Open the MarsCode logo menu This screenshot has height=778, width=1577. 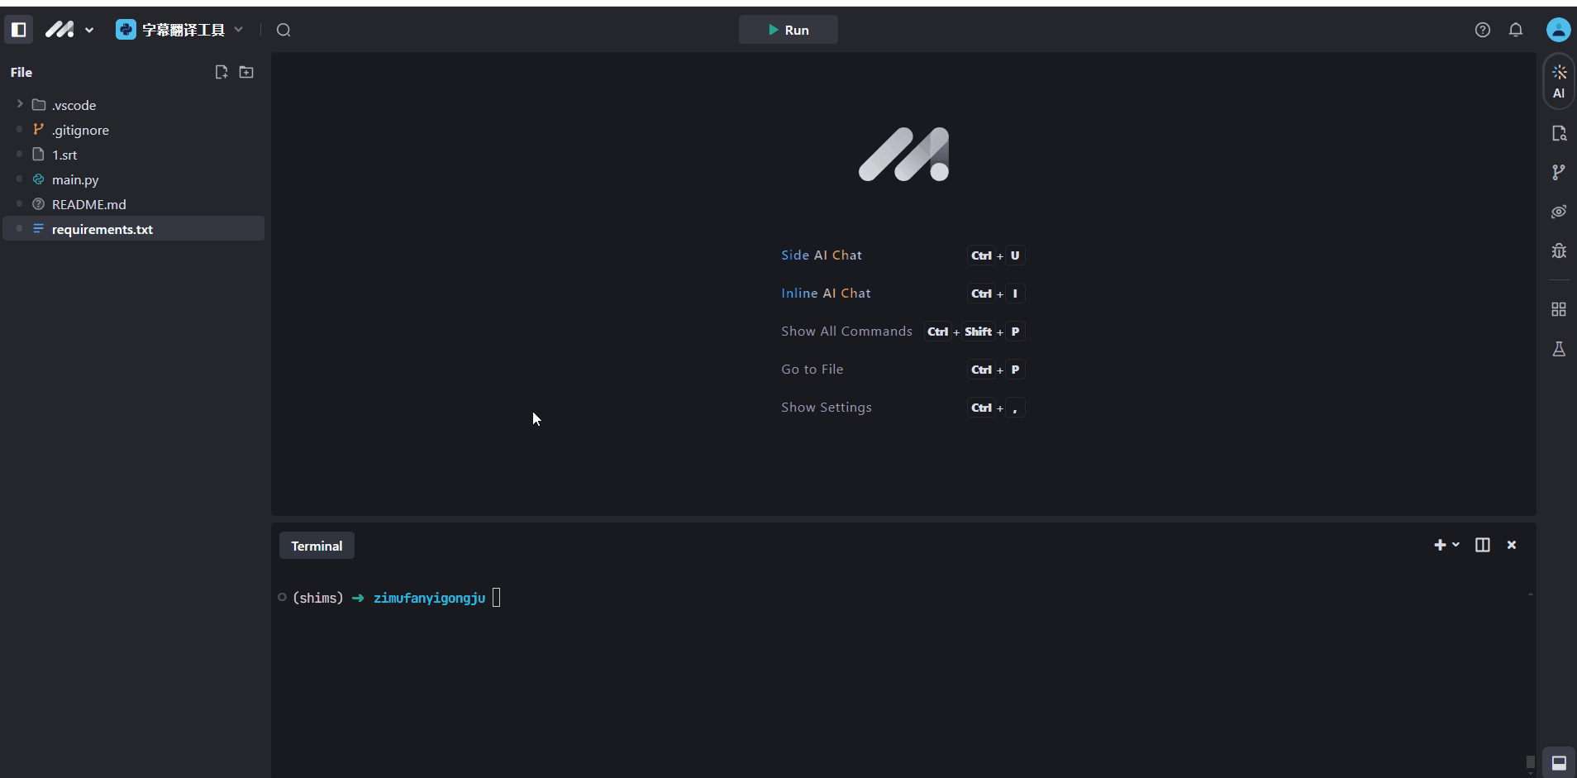[x=69, y=30]
